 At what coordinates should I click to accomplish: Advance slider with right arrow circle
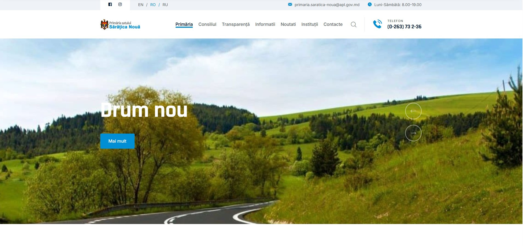coord(413,133)
